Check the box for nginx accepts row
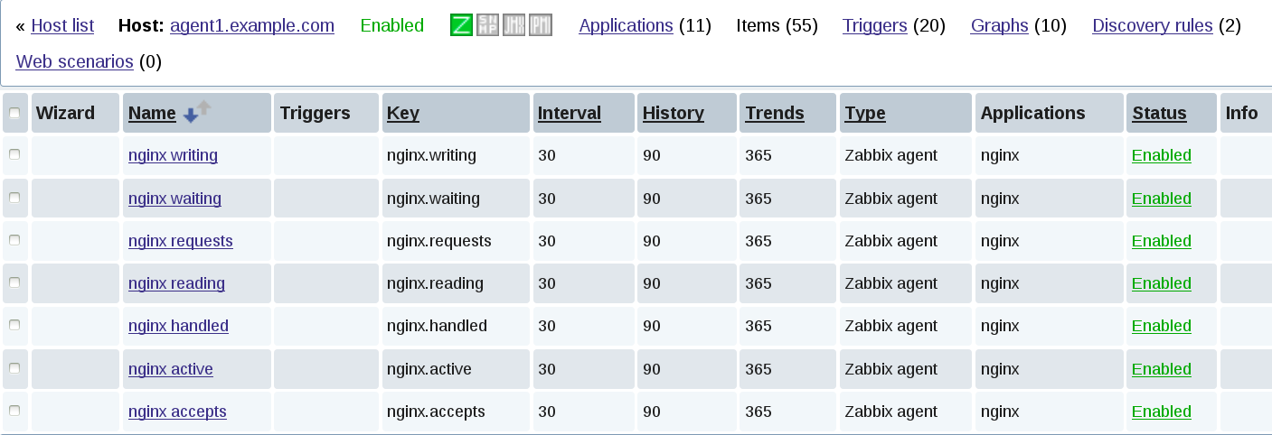The image size is (1272, 435). click(14, 411)
